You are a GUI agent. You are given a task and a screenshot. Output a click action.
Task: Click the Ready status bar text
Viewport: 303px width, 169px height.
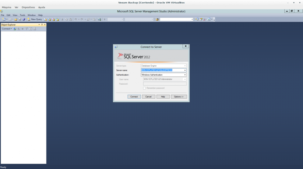click(3, 167)
